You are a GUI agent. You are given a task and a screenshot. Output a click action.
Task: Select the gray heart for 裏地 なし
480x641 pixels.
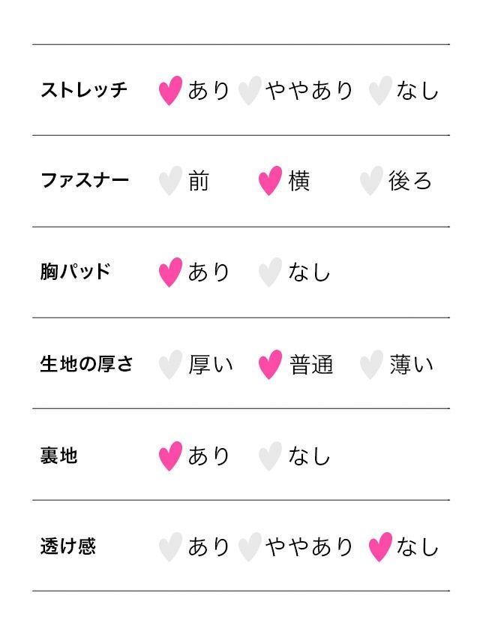pyautogui.click(x=270, y=456)
